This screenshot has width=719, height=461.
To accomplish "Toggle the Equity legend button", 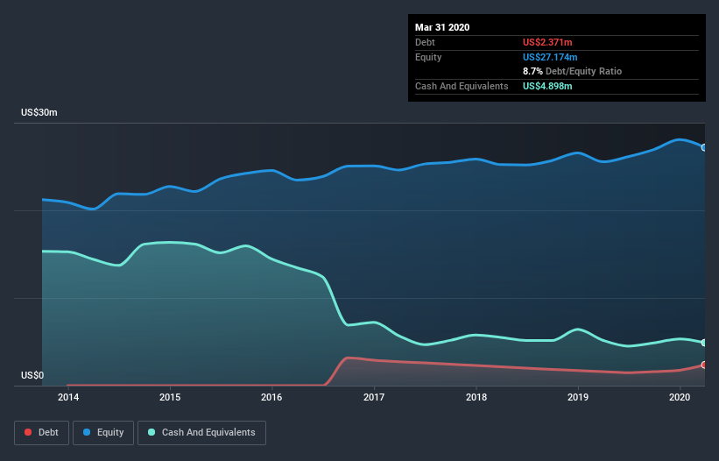I will [x=103, y=433].
